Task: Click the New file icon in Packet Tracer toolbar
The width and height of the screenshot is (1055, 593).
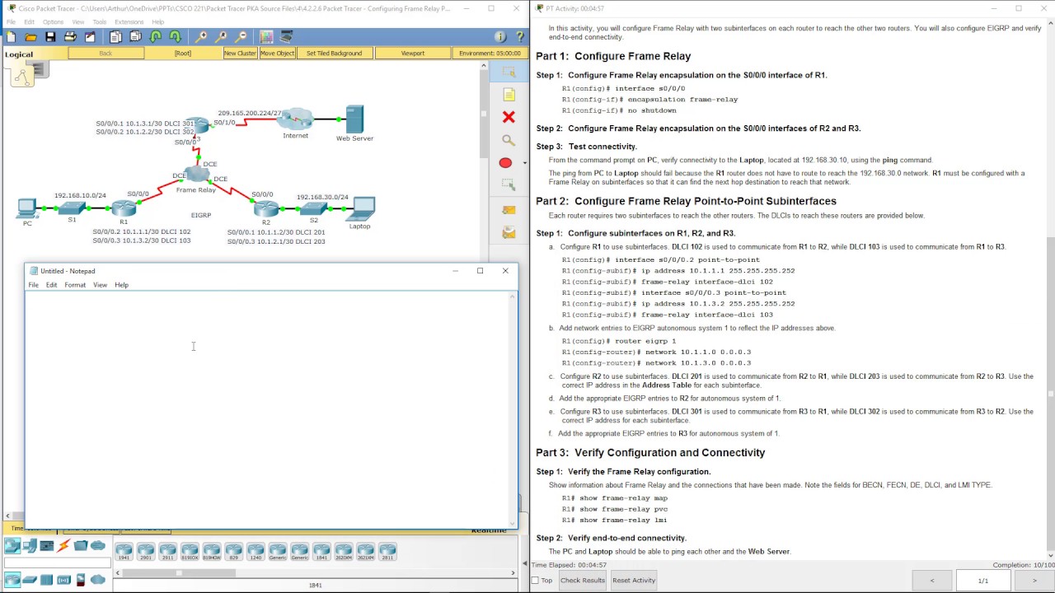Action: click(x=11, y=37)
